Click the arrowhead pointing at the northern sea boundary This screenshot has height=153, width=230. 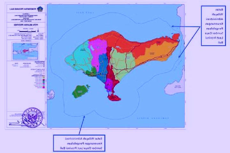(173, 26)
